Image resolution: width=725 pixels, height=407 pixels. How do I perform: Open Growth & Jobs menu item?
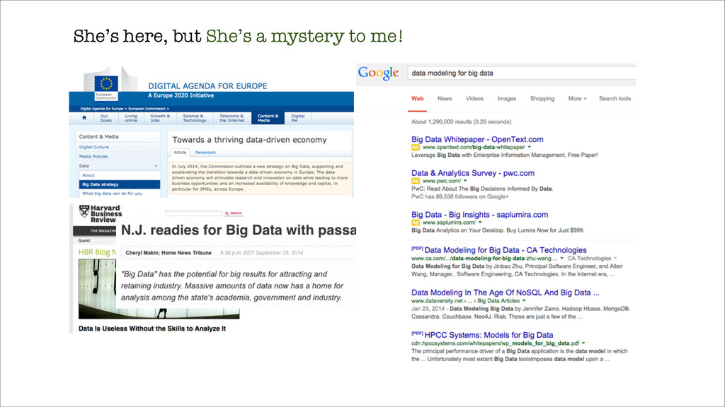click(160, 118)
